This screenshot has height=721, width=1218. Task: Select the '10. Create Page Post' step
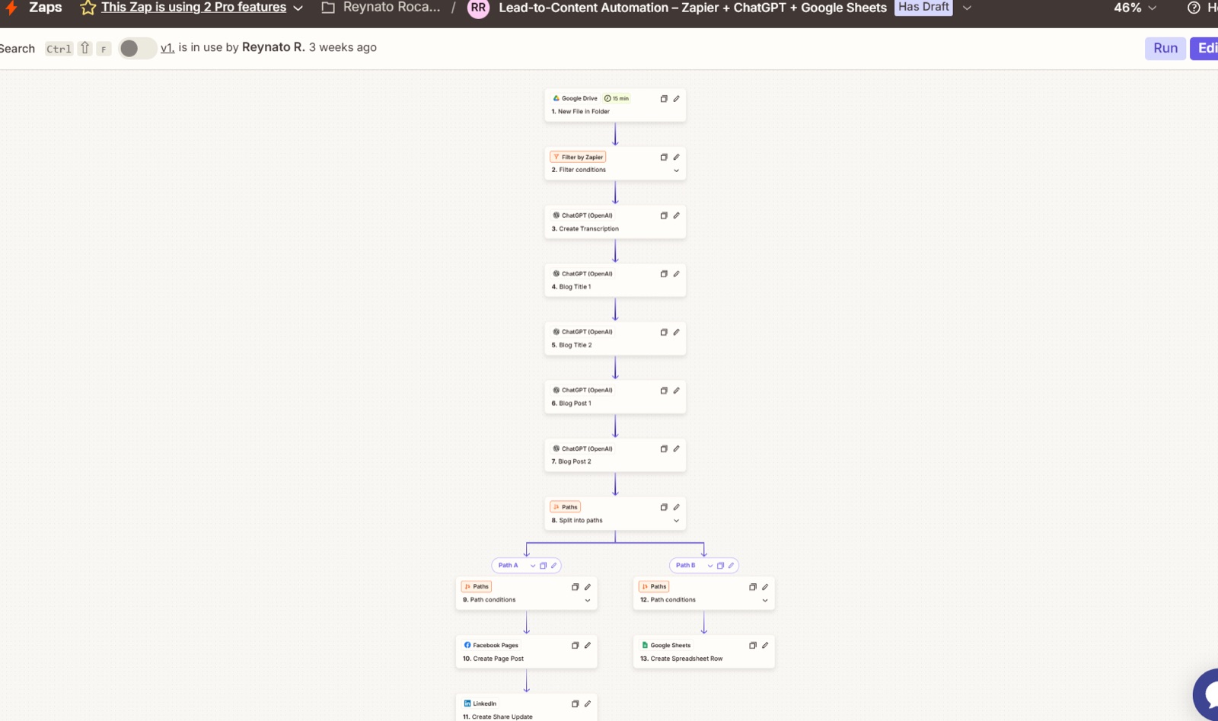(x=526, y=652)
